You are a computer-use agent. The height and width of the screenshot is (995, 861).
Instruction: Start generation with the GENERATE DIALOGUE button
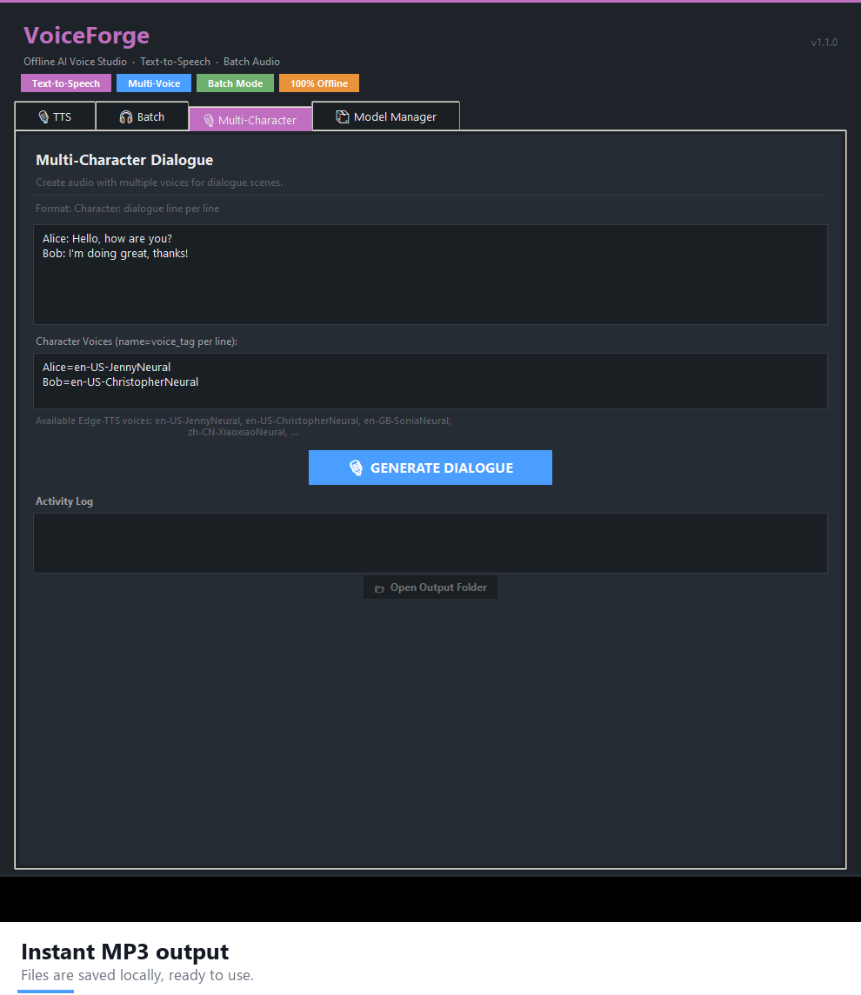[430, 468]
